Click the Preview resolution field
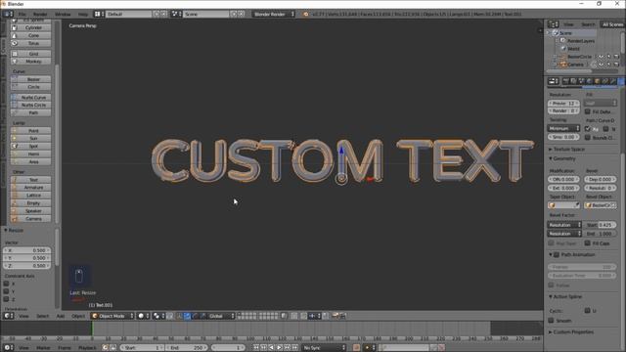The image size is (626, 352). point(563,103)
